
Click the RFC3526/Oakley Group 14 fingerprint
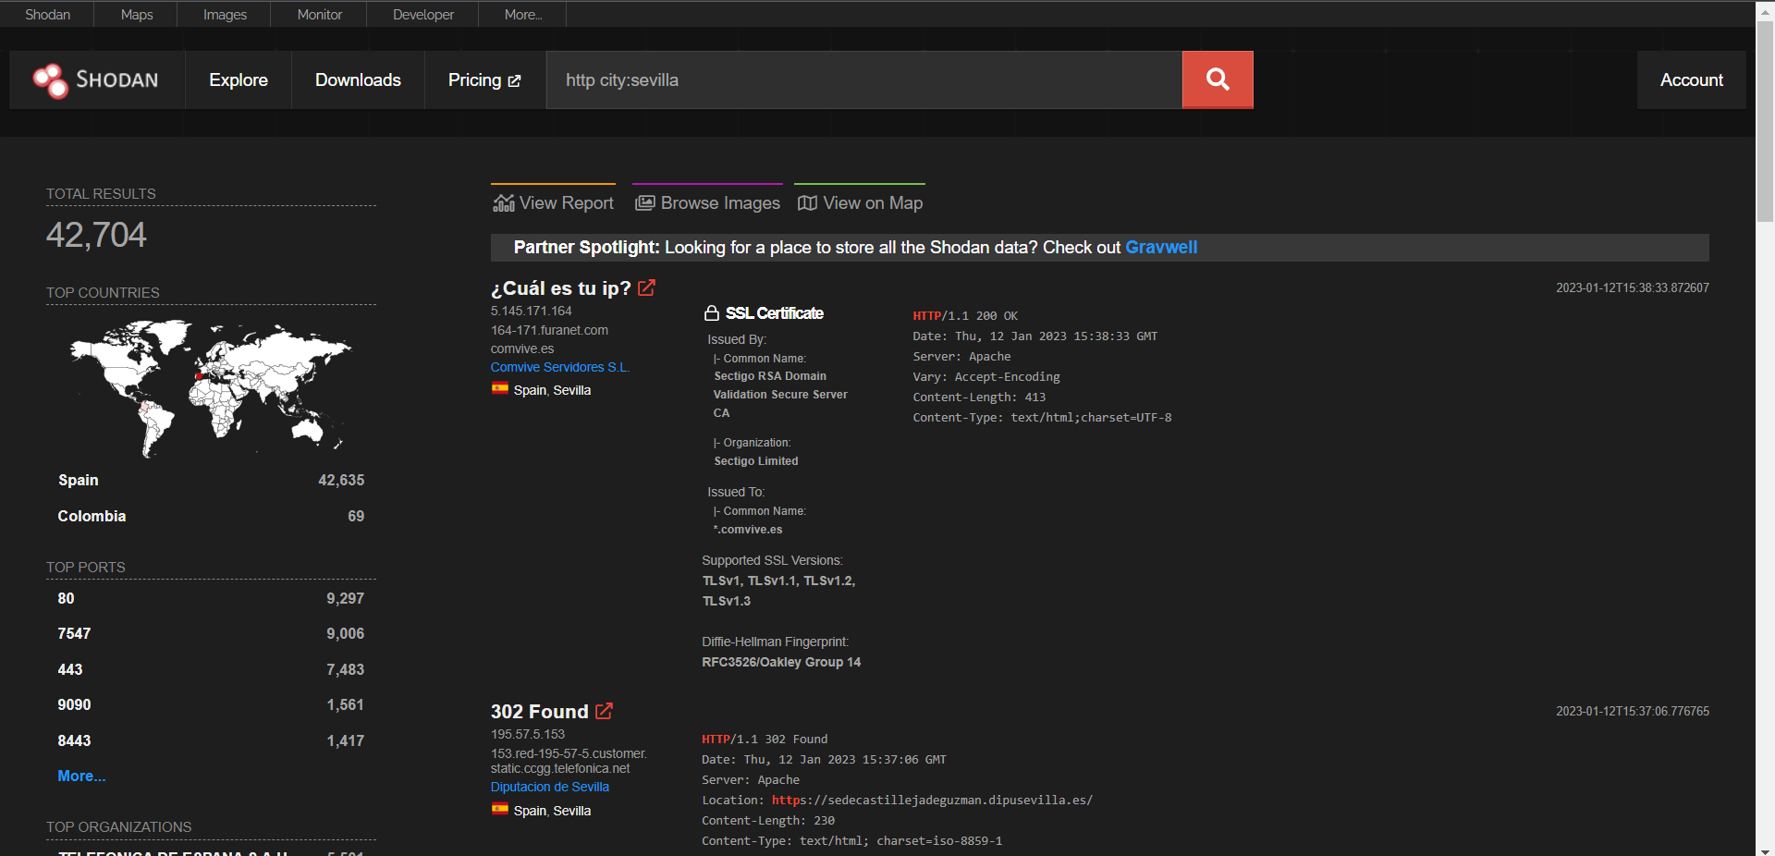click(781, 662)
